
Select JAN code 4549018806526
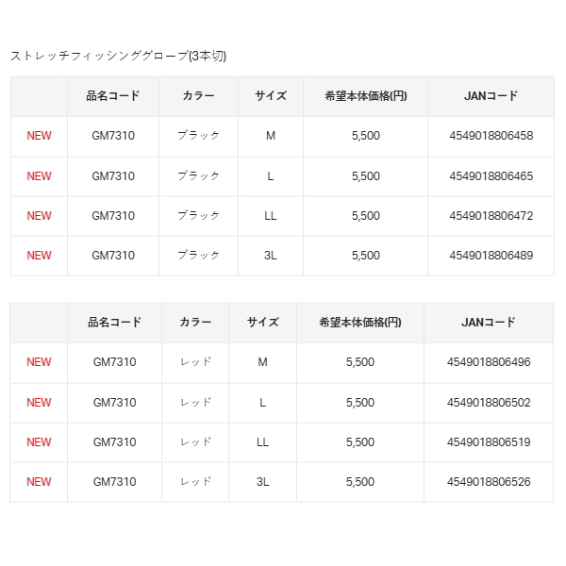[x=490, y=482]
